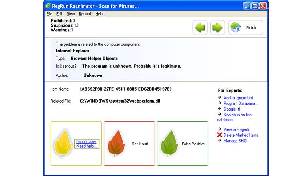Click the RegRun title bar app icon
This screenshot has width=304, height=176.
pos(48,6)
